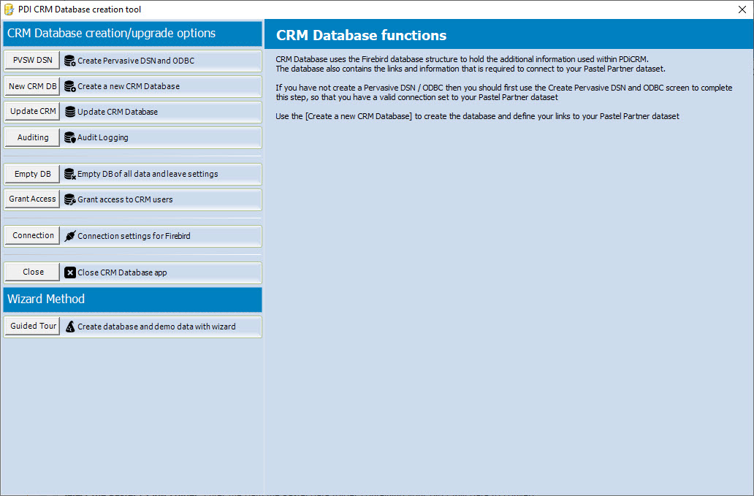Click the Grant access database icon

pos(70,199)
